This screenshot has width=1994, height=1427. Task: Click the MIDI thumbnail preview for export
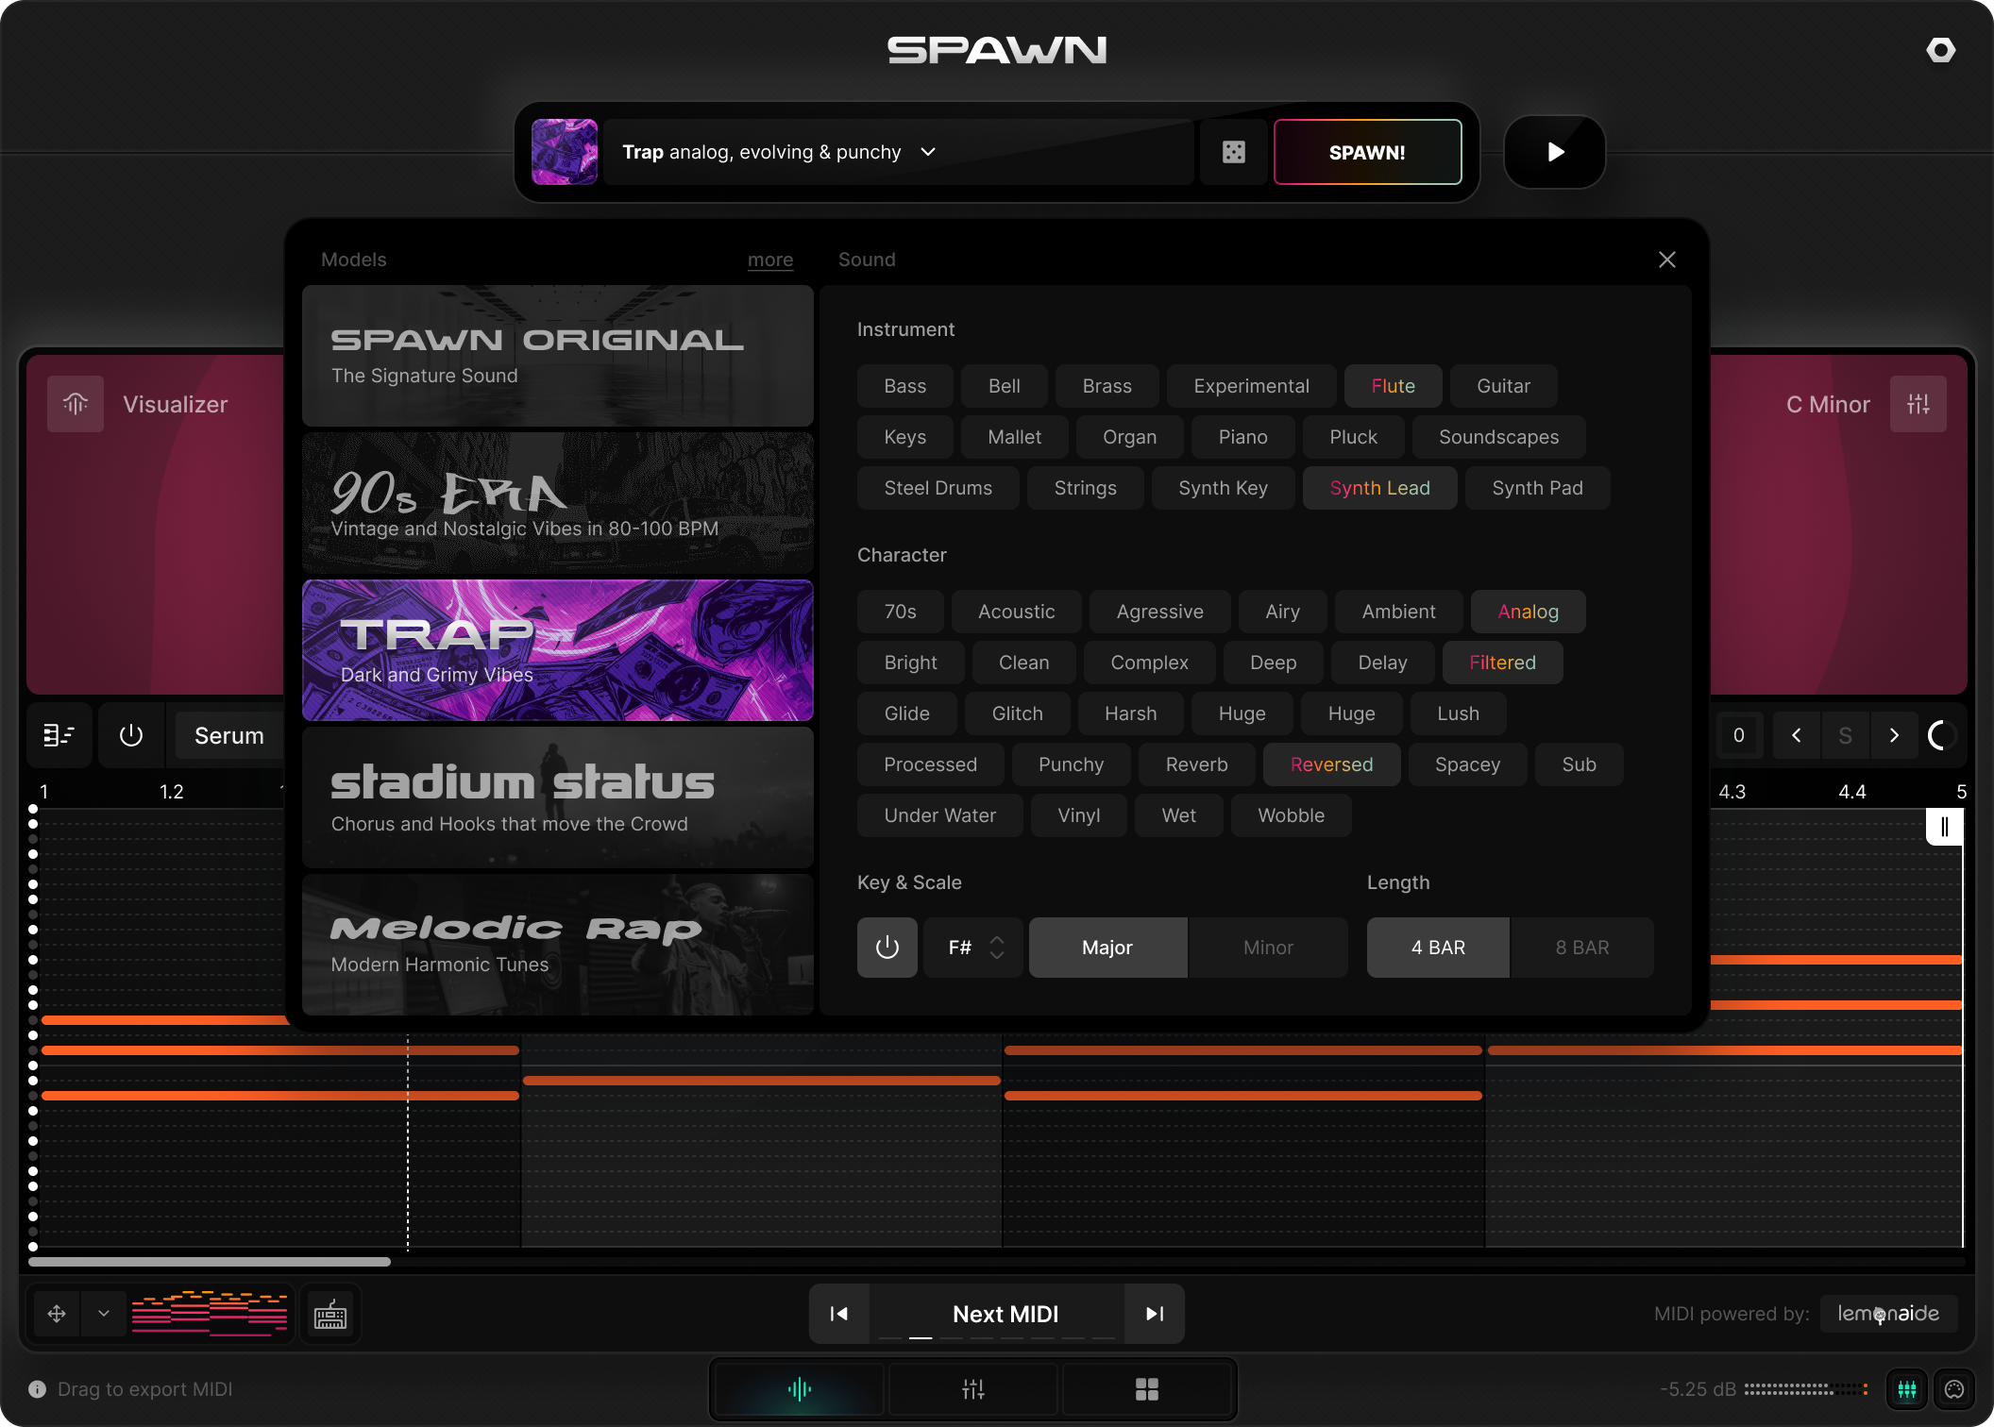point(210,1314)
